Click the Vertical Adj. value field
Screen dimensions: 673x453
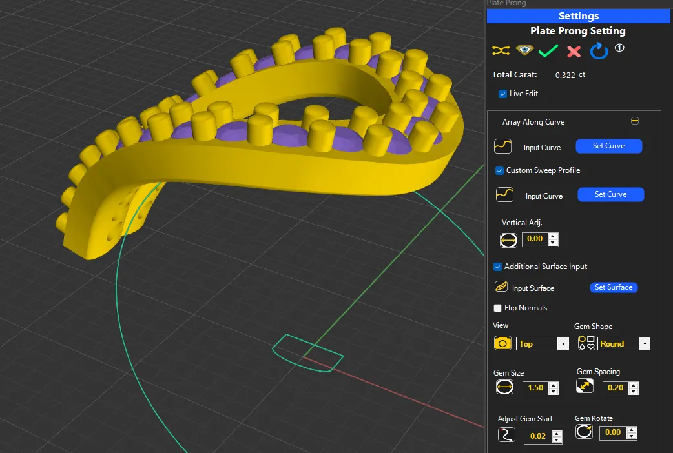coord(535,239)
